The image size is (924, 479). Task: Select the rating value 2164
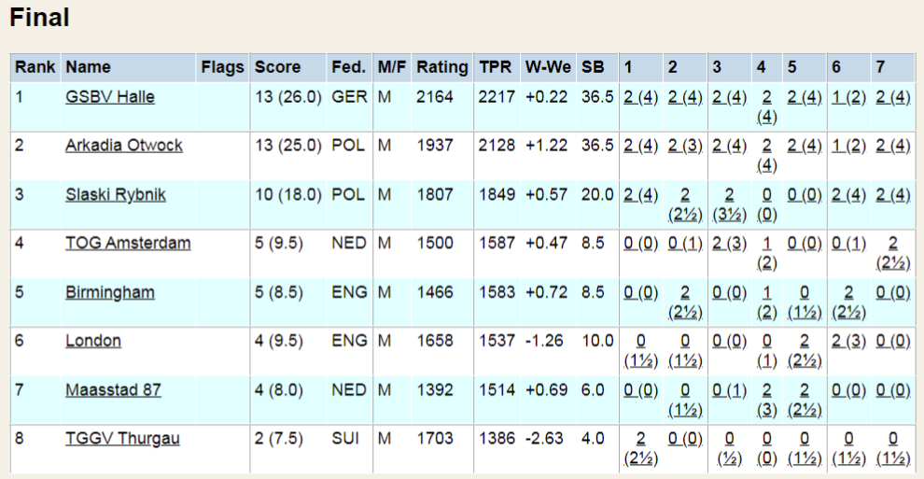pos(435,96)
